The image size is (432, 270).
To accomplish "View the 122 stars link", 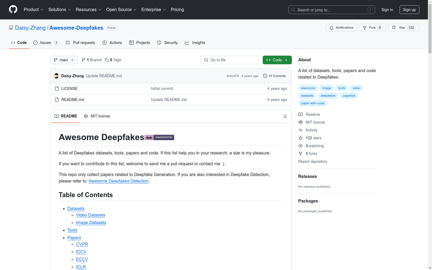I will point(310,138).
